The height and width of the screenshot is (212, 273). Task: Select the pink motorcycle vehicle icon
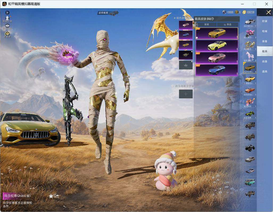pyautogui.click(x=250, y=34)
